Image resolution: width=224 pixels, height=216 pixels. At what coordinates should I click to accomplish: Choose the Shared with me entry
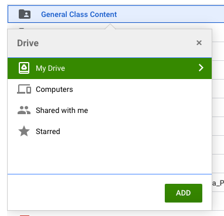pos(110,111)
